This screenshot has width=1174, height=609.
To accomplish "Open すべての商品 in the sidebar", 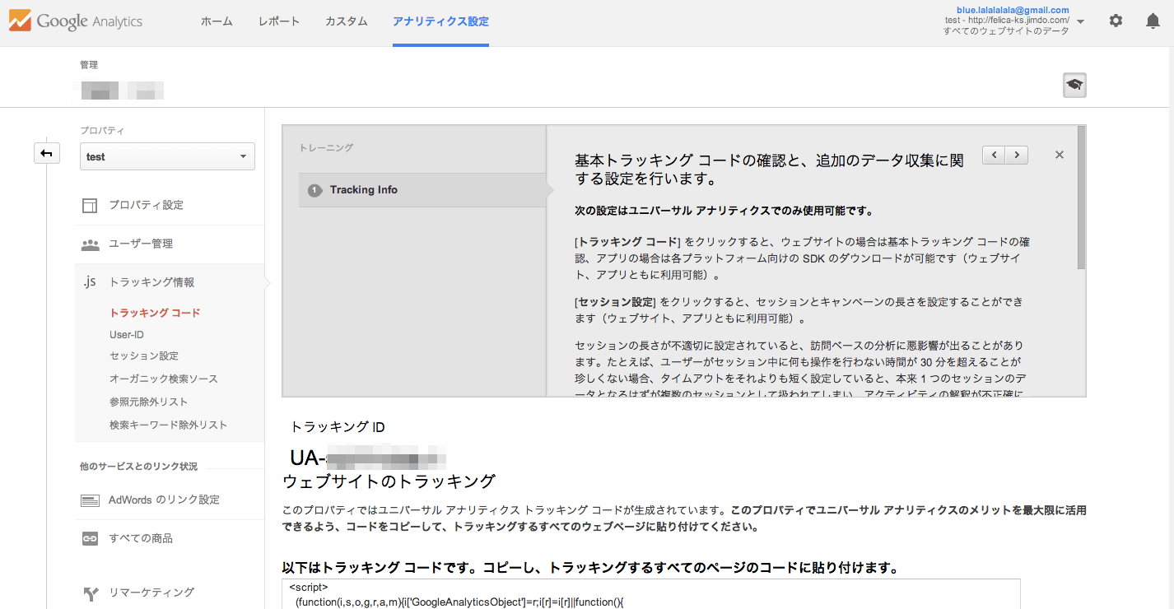I will tap(141, 539).
